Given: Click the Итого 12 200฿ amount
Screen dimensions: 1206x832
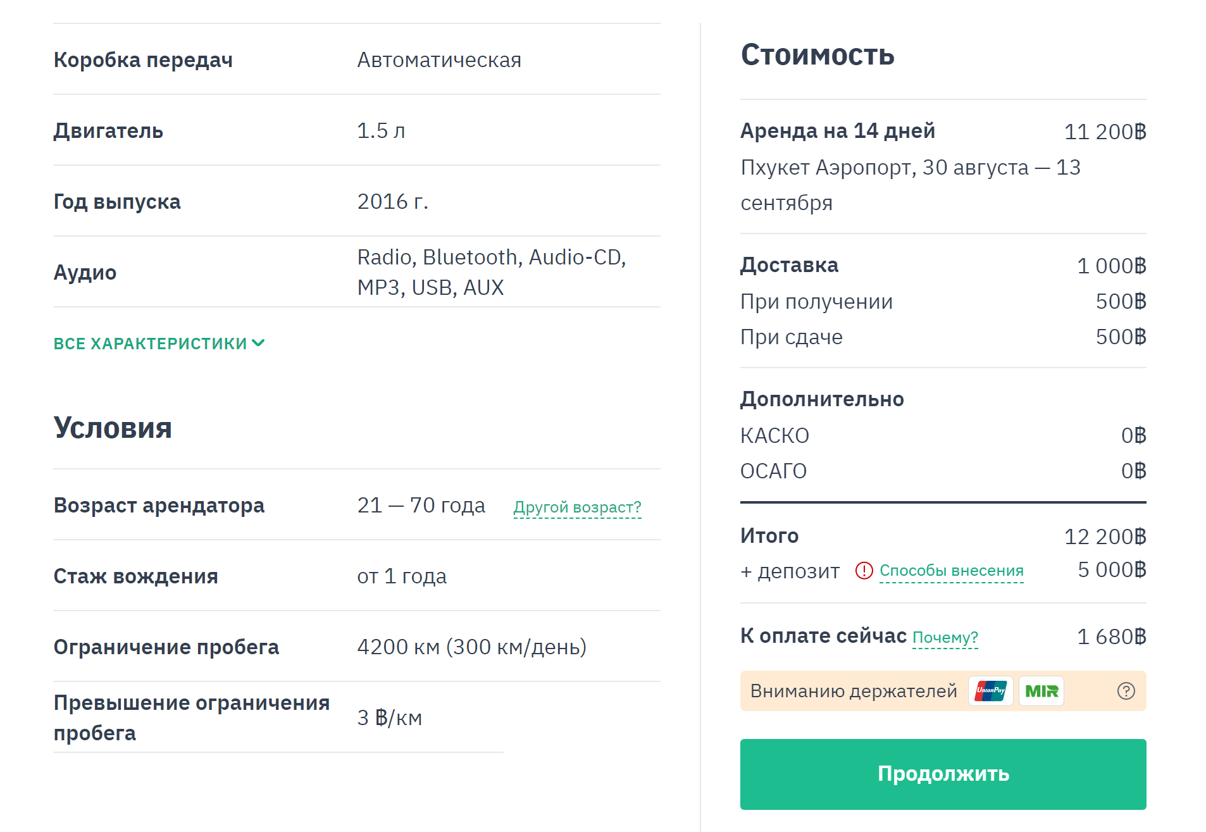Looking at the screenshot, I should tap(1105, 537).
